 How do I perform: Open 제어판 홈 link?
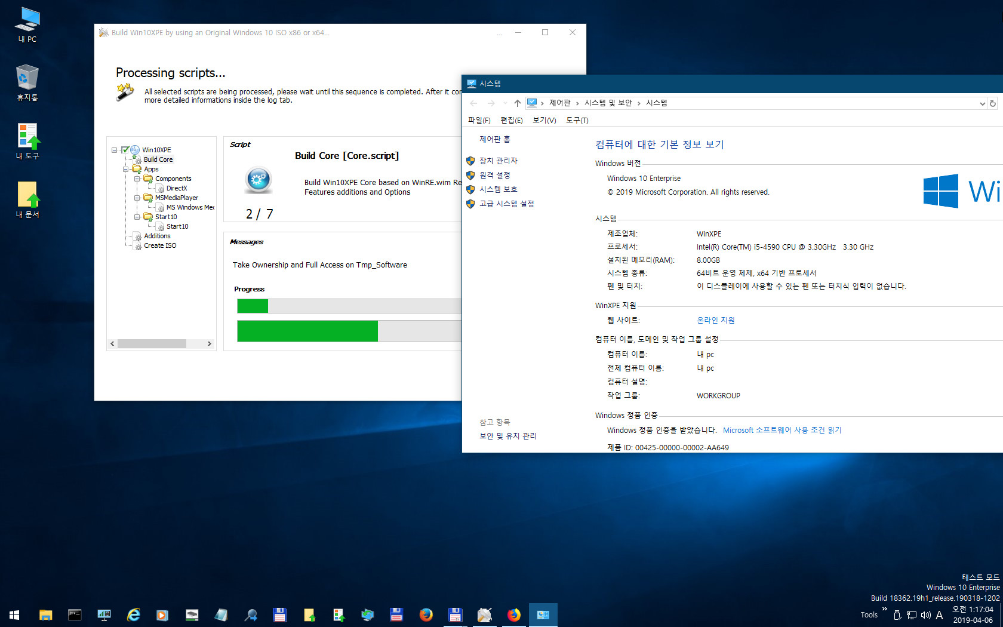(494, 139)
